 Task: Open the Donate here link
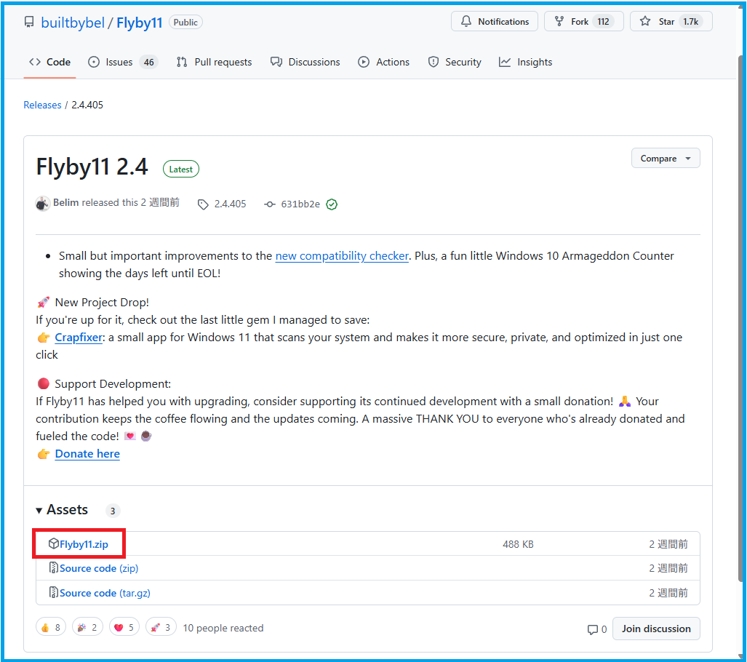pos(87,454)
